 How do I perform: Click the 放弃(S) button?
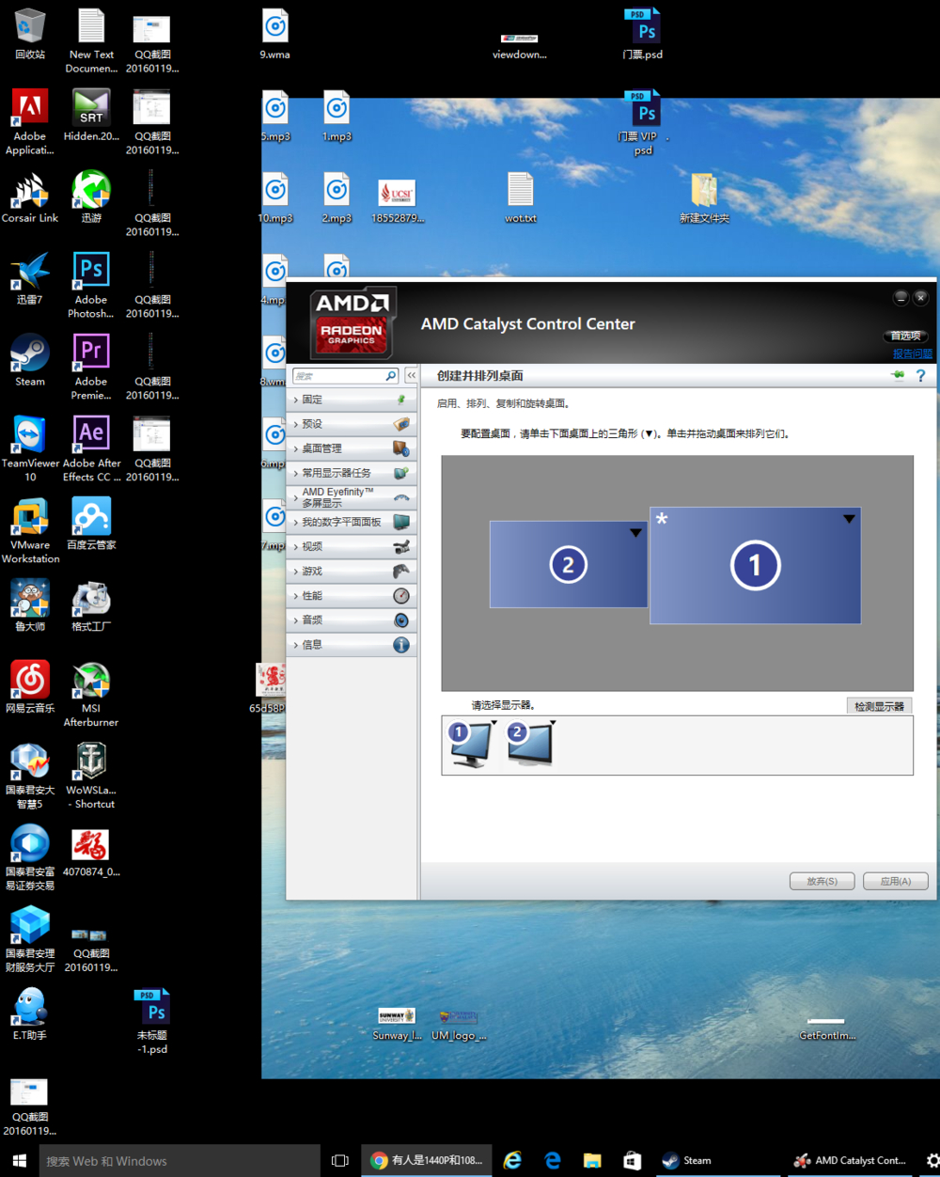pyautogui.click(x=822, y=881)
